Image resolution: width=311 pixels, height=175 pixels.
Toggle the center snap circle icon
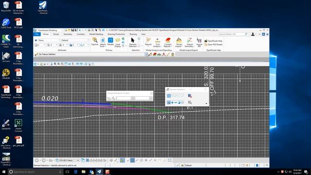click(x=141, y=160)
